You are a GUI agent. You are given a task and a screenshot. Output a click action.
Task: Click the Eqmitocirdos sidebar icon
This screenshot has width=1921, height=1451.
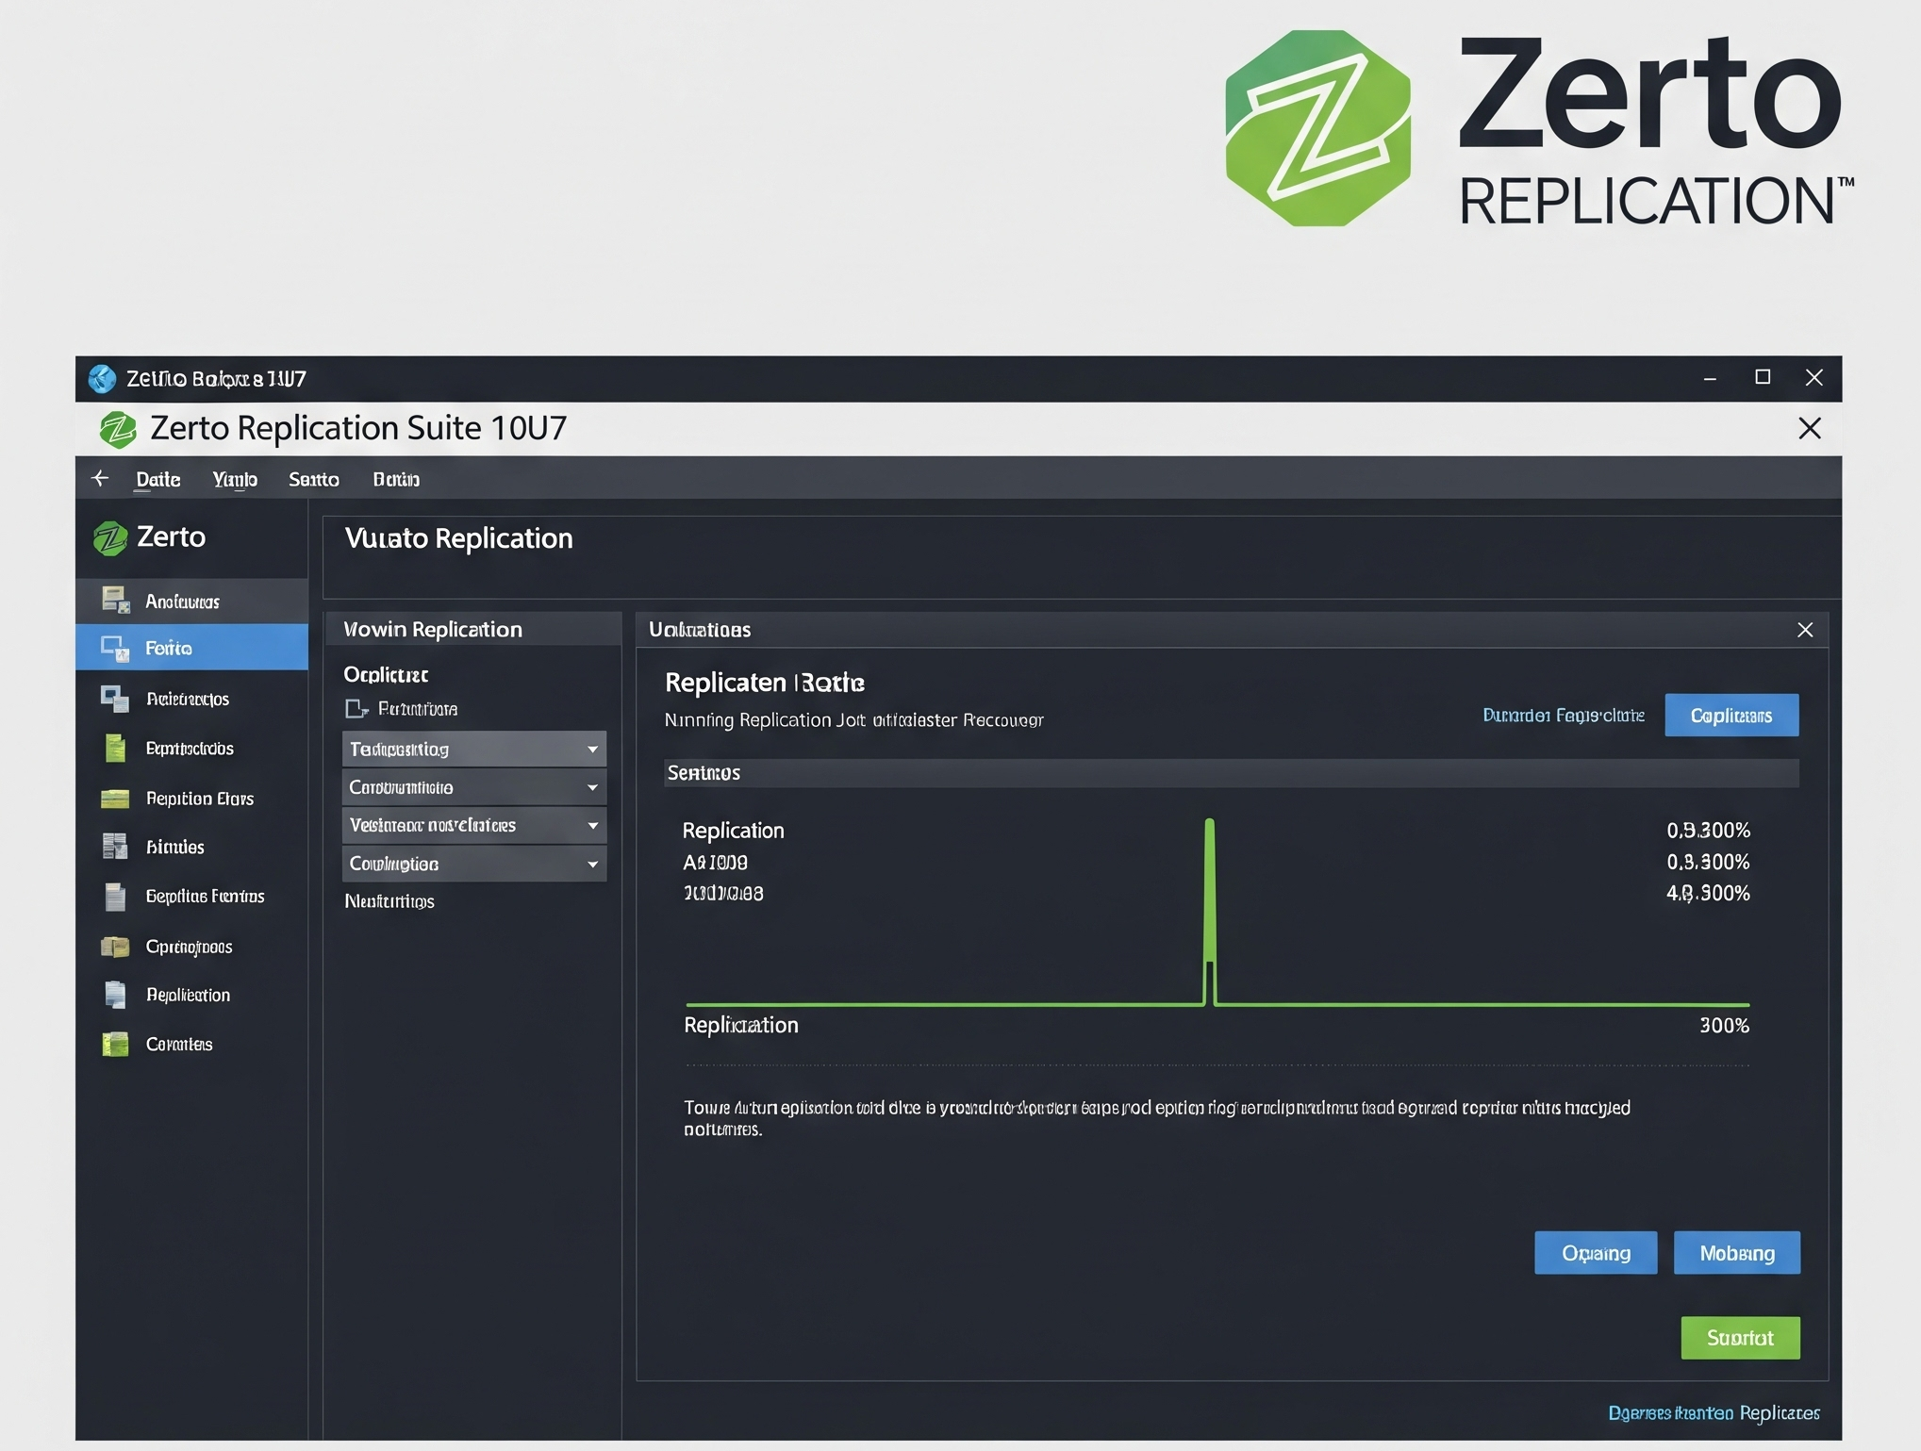click(115, 748)
